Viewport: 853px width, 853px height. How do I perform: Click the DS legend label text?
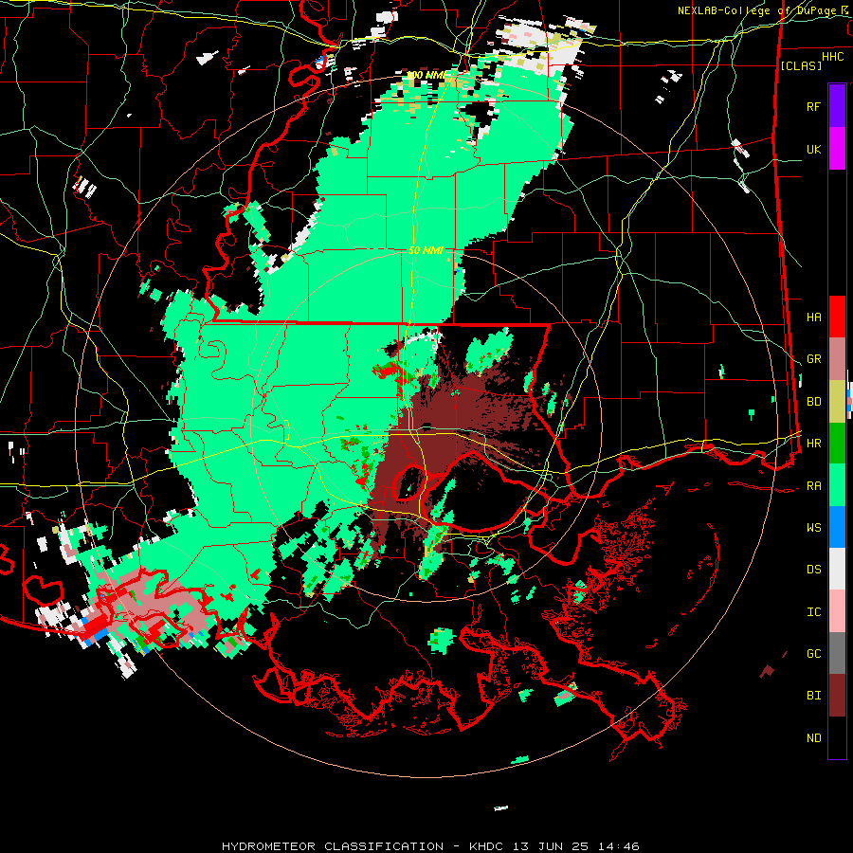pyautogui.click(x=814, y=570)
